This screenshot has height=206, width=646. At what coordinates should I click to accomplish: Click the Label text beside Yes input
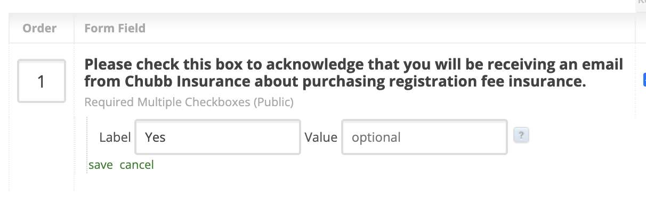click(115, 138)
